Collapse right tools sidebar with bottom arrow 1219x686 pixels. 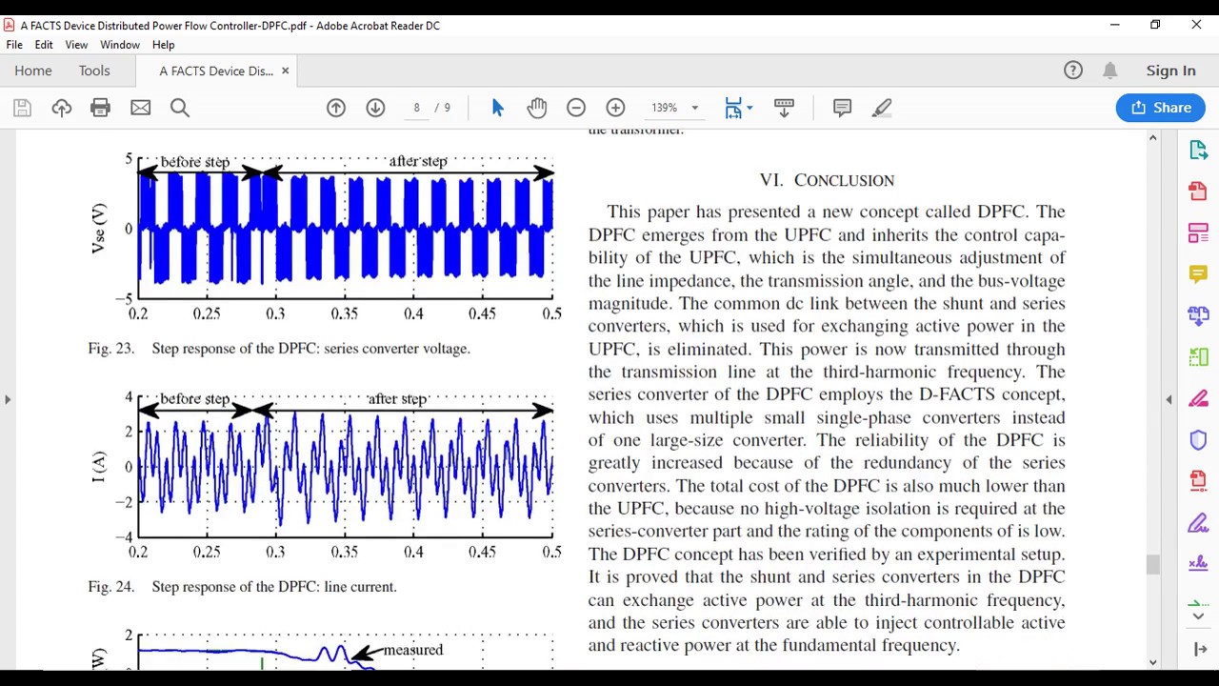(x=1199, y=650)
